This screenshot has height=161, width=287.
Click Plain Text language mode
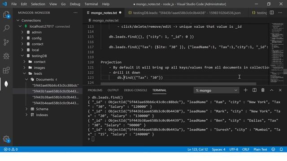[x=260, y=149]
